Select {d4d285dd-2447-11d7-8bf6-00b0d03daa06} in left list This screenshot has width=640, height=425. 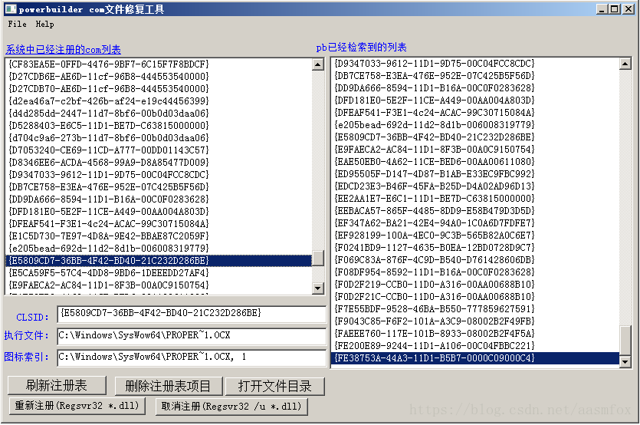tap(159, 114)
